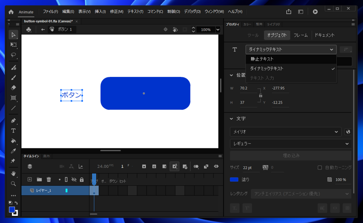Select the Eraser tool

coord(13,87)
